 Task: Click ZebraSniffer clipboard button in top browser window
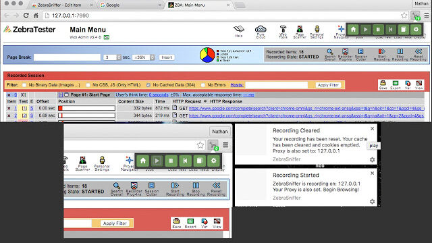click(x=404, y=30)
